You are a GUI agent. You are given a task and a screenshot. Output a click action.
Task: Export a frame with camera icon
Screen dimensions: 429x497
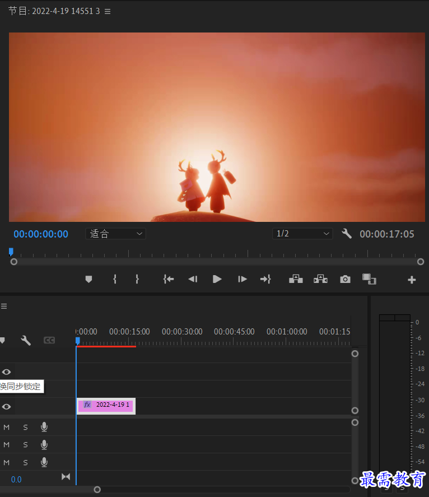coord(346,279)
